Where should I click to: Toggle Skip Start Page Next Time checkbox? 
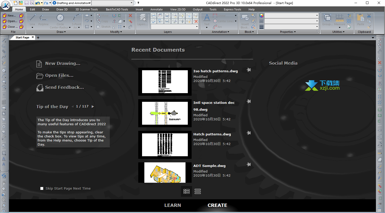coord(42,189)
